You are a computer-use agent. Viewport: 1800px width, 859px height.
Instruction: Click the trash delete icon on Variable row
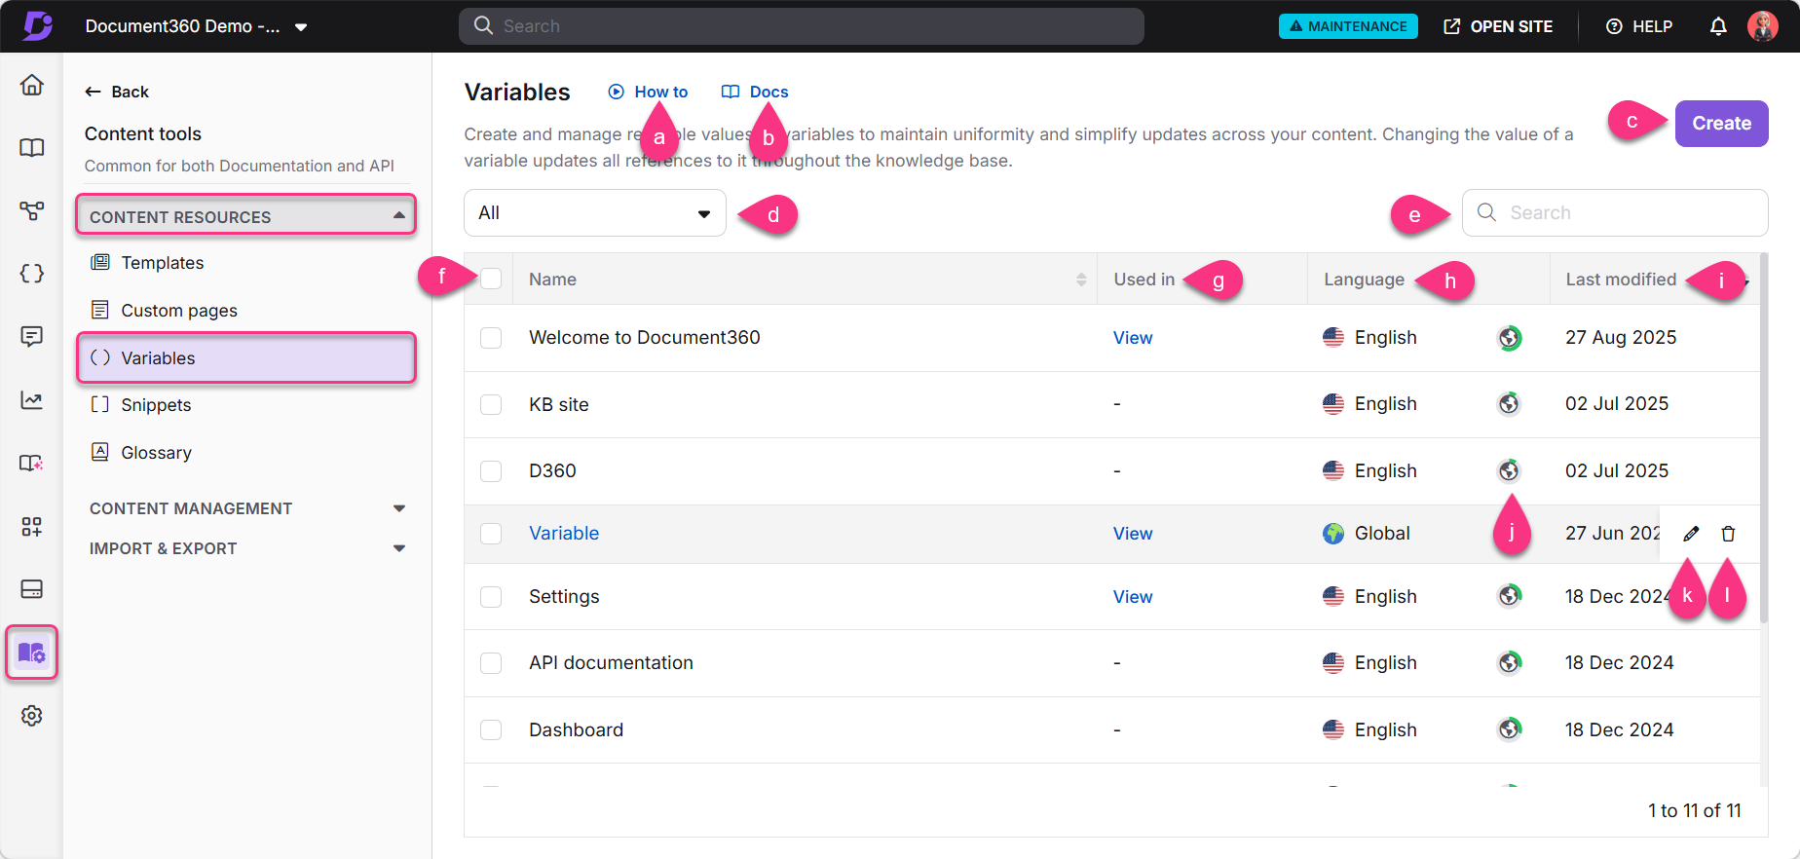click(1728, 534)
